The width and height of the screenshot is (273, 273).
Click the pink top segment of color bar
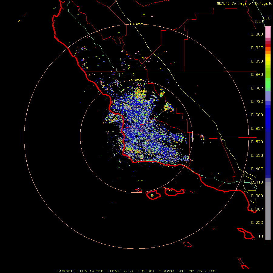(x=268, y=32)
